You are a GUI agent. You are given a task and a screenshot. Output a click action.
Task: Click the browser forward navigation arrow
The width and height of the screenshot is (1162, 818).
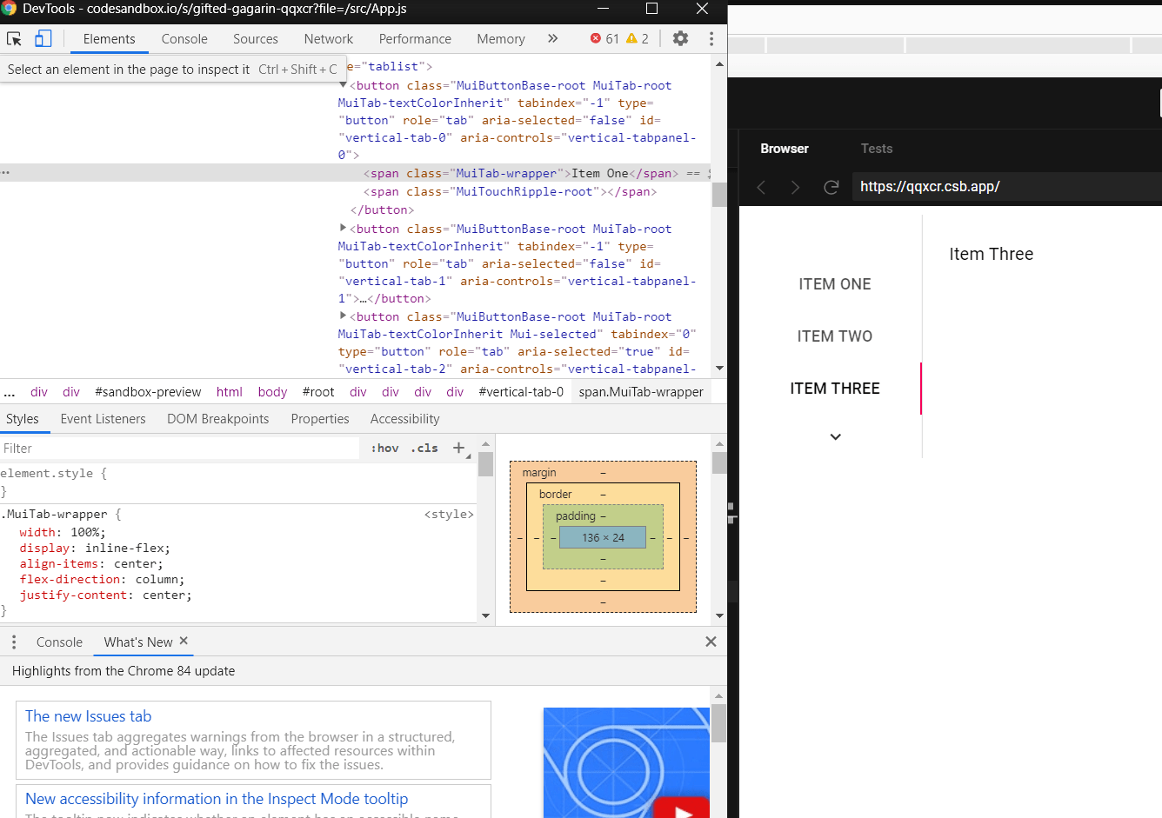pyautogui.click(x=796, y=186)
